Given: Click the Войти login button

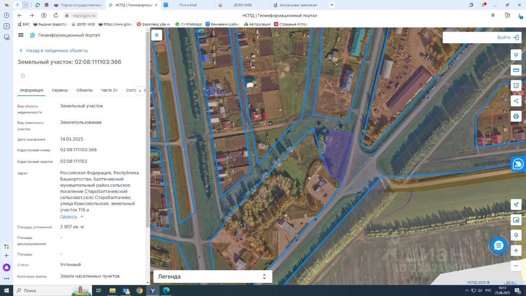Looking at the screenshot, I should [508, 37].
